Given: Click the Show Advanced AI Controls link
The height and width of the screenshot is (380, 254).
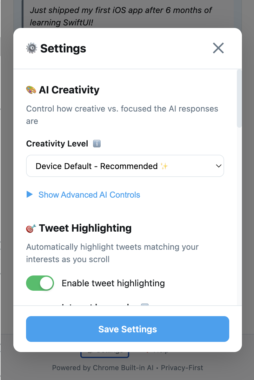Looking at the screenshot, I should click(89, 195).
